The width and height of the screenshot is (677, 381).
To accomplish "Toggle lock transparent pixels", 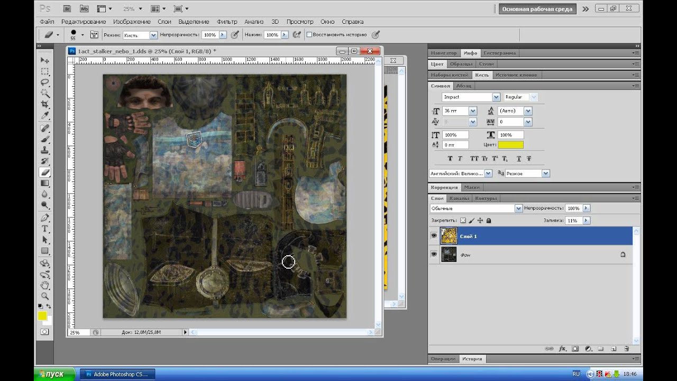I will (x=463, y=220).
